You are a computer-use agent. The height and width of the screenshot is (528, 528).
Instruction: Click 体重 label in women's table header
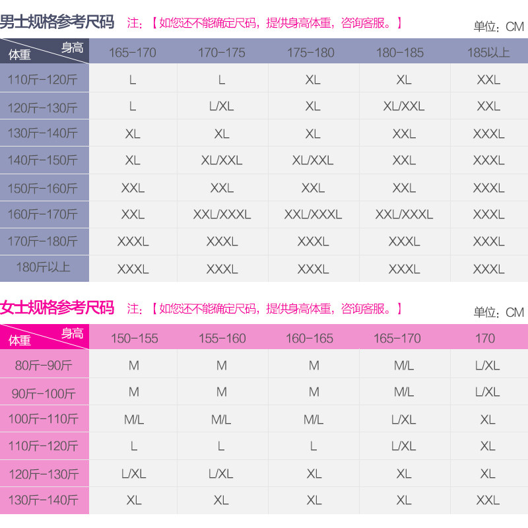click(20, 341)
